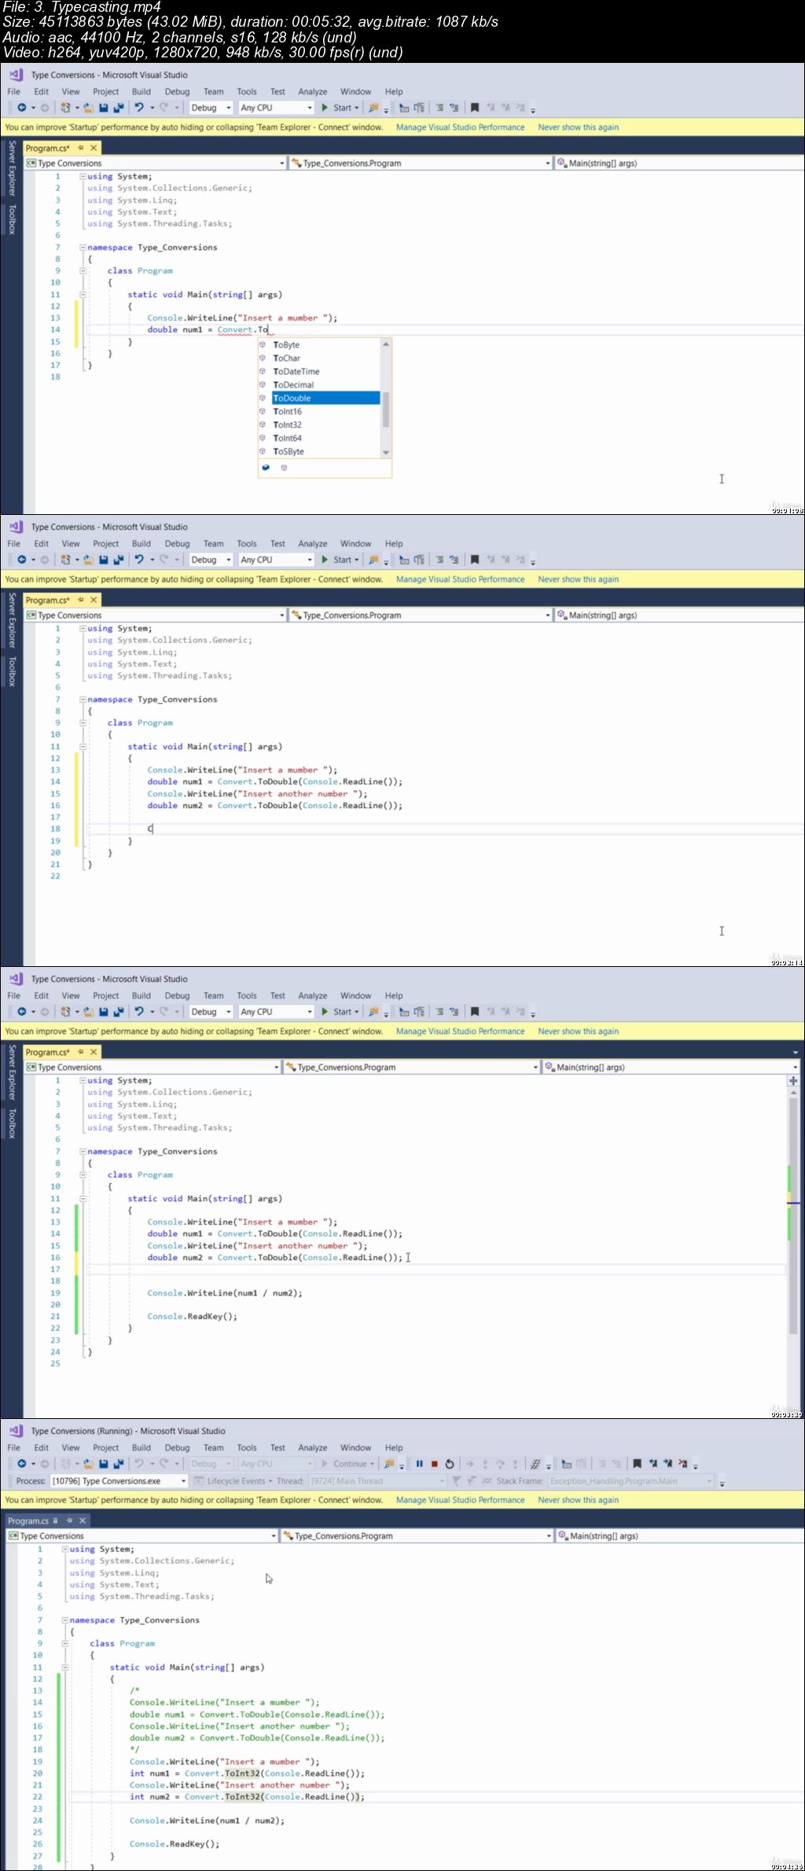Screen dimensions: 805x1871
Task: Click the purple cube filter below the autocomplete list
Action: coord(284,468)
